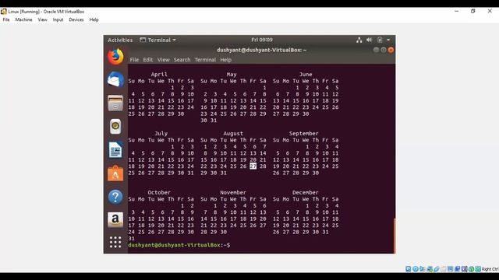Viewport: 499px width, 280px height.
Task: Click VirtualBox hard disk activity status icon
Action: [409, 269]
